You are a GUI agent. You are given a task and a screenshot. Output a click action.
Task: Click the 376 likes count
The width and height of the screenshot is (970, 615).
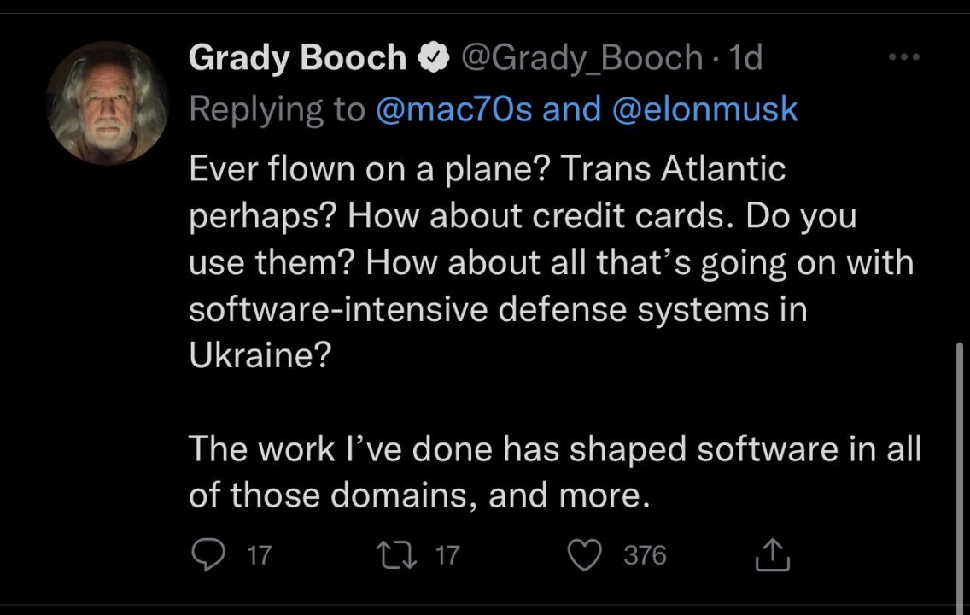click(644, 556)
